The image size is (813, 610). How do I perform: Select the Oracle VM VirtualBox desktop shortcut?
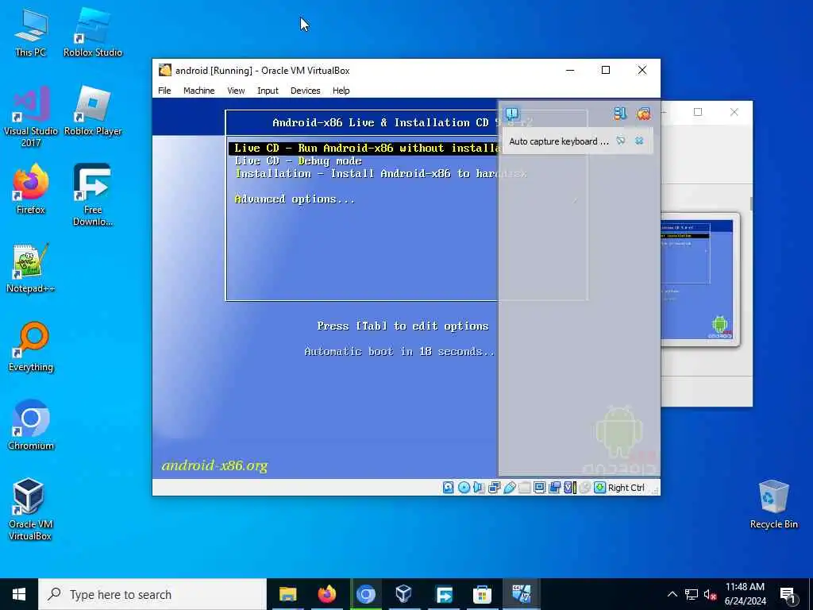(29, 510)
